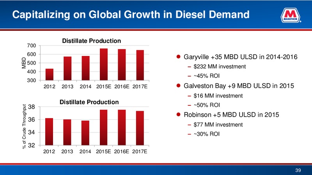Select the 2012 bar in the MBD chart
Viewport: 312px width, 175px height.
tap(50, 75)
